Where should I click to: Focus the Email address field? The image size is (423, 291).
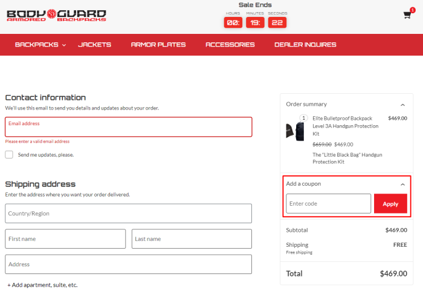[128, 128]
